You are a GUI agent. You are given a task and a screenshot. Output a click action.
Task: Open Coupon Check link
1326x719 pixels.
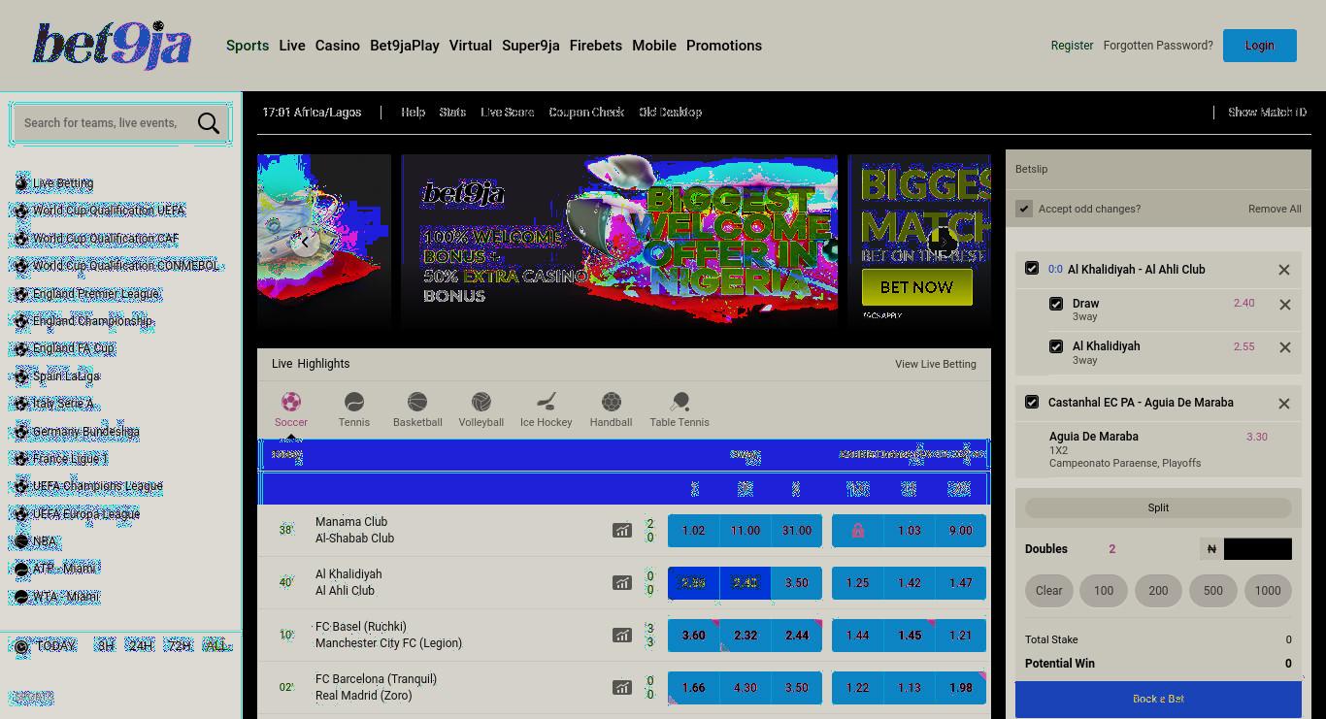tap(586, 113)
